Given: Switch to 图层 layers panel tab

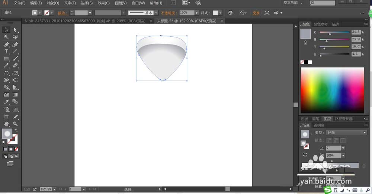Looking at the screenshot, I should pyautogui.click(x=327, y=119).
